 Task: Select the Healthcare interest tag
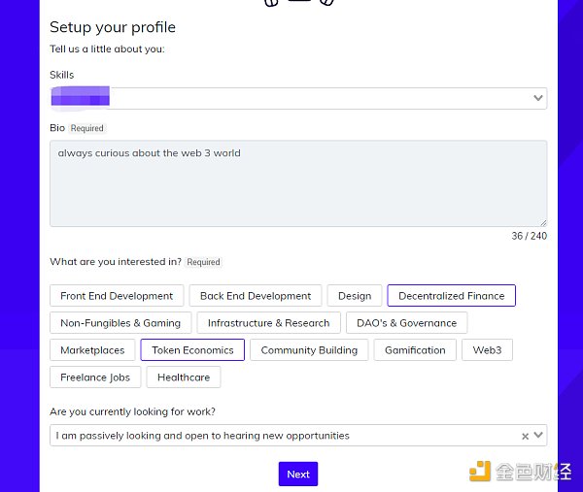coord(184,377)
